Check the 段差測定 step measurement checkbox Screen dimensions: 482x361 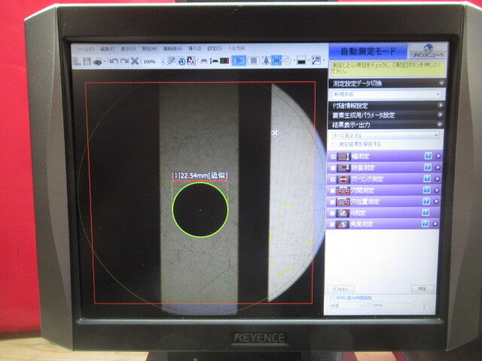333,168
